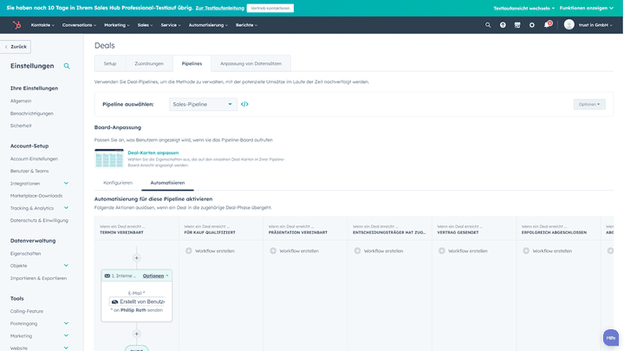
Task: Click the Deal-Karten thumbnail image
Action: (x=109, y=159)
